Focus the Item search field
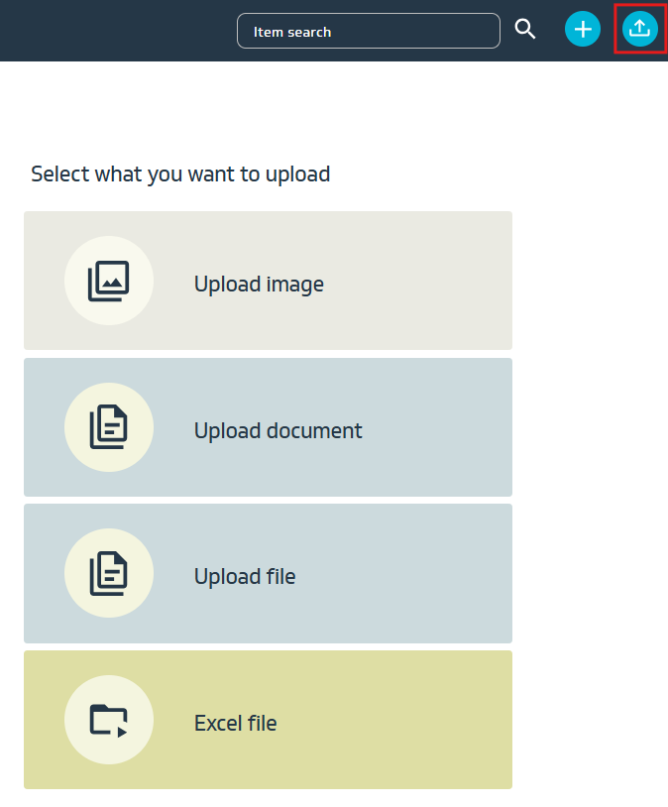This screenshot has height=807, width=668. [368, 31]
